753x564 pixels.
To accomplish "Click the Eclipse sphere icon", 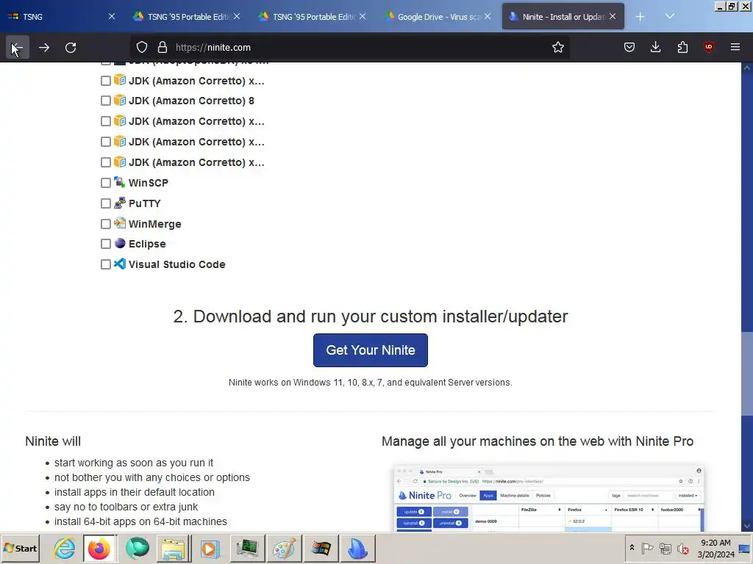I will (120, 243).
